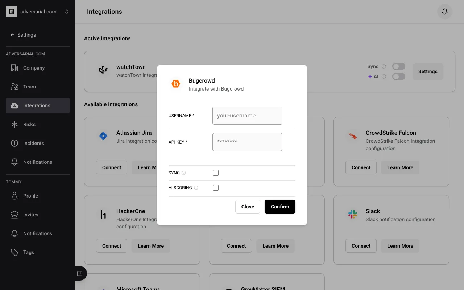Viewport: 464px width, 290px height.
Task: Click Connect in the card between HackerOne and Slack
Action: (236, 246)
